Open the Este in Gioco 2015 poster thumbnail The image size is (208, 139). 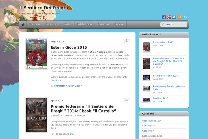click(37, 54)
